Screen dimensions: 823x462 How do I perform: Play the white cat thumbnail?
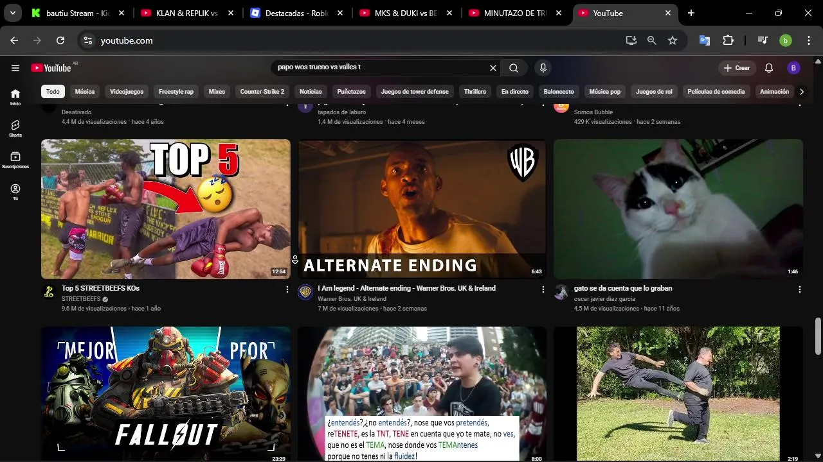(678, 209)
